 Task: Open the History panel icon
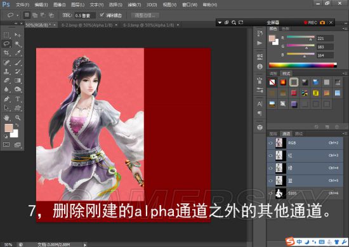[260, 34]
